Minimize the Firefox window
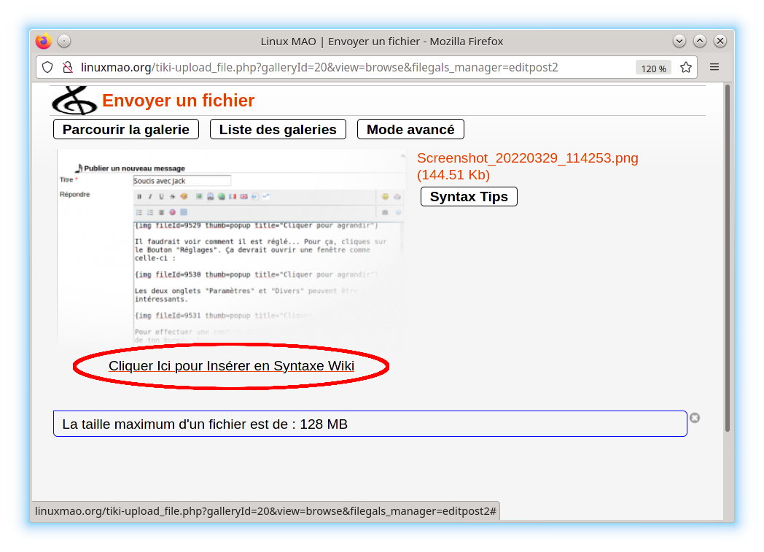The width and height of the screenshot is (764, 552). coord(679,41)
